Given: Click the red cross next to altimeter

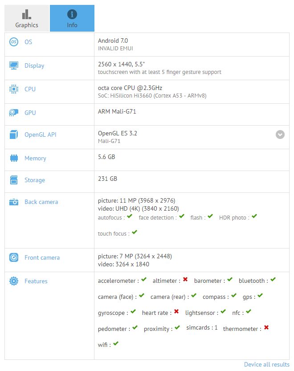Looking at the screenshot, I should [185, 280].
